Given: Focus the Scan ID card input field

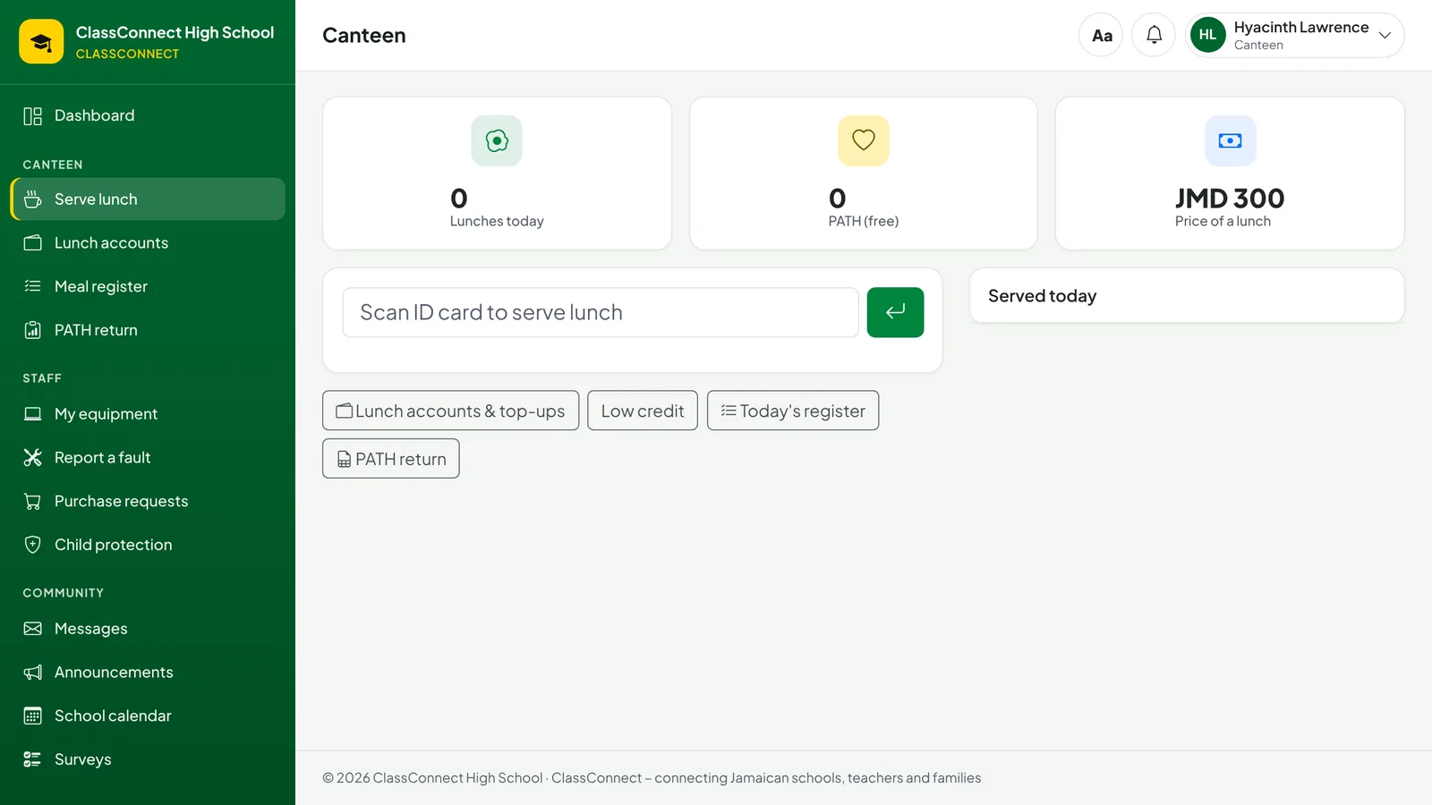Looking at the screenshot, I should click(x=601, y=312).
